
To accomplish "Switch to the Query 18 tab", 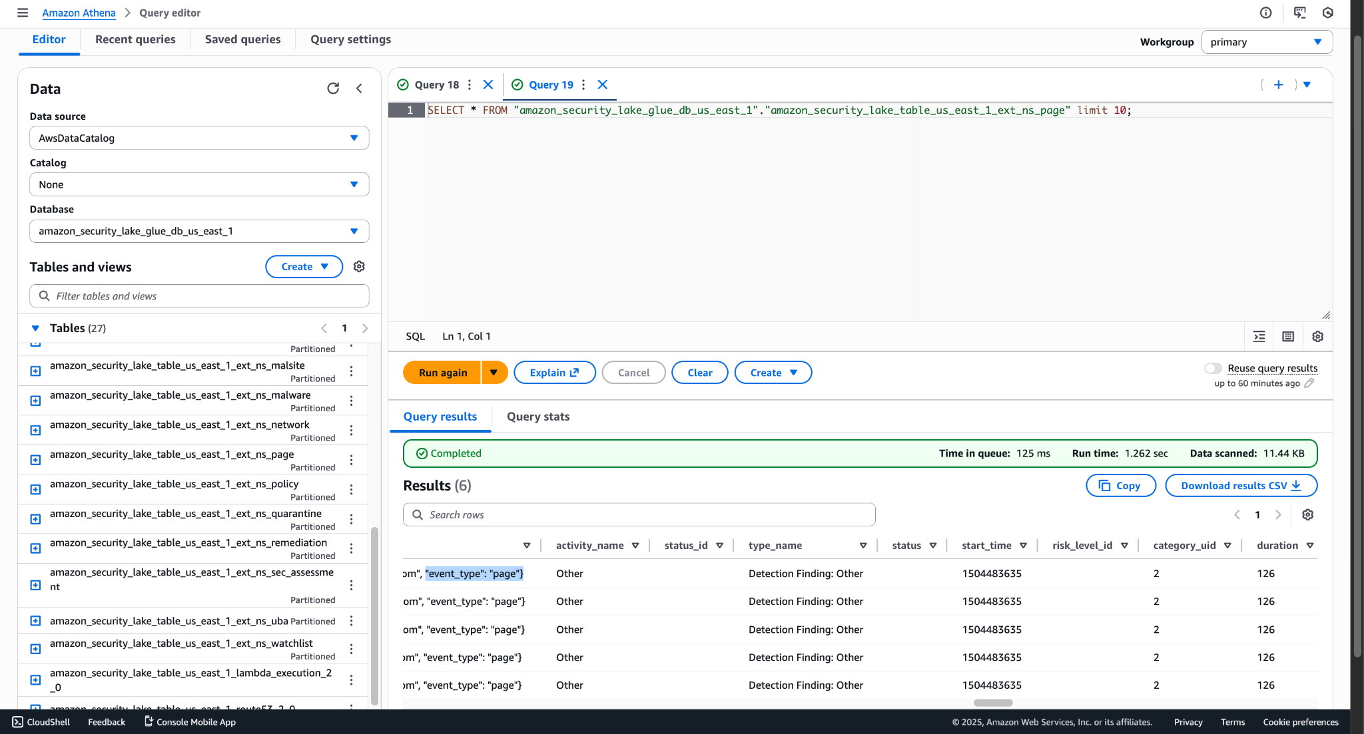I will coord(437,85).
